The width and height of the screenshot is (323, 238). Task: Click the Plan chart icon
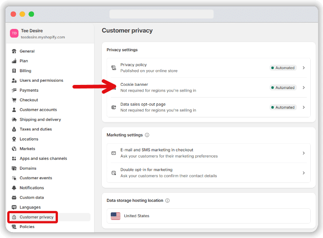pos(14,61)
